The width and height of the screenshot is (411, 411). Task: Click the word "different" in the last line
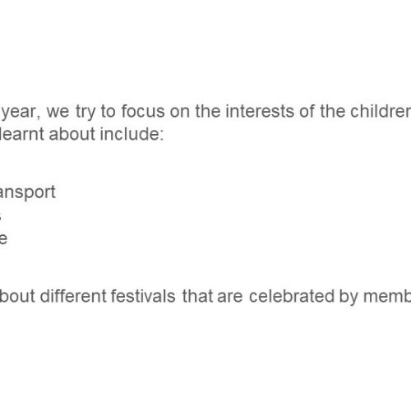coord(73,296)
